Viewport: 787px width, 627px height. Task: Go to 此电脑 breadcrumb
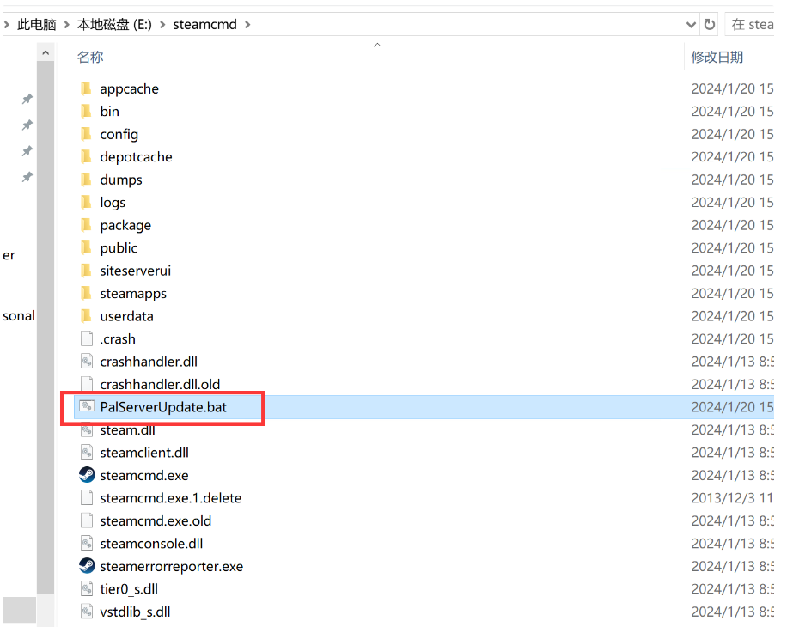(x=37, y=24)
